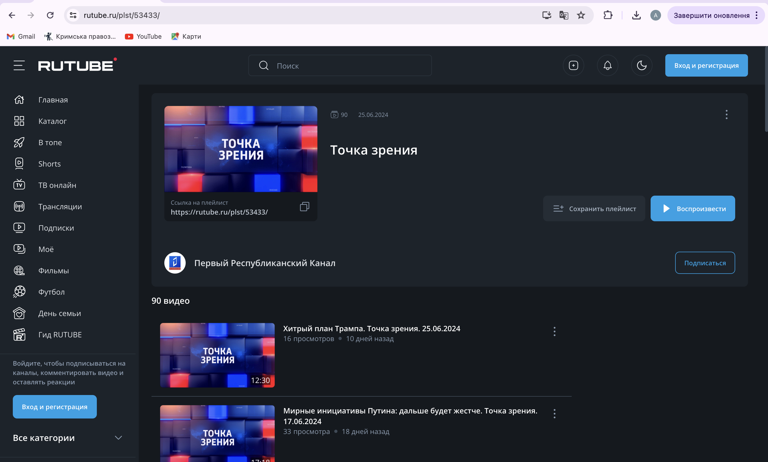768x462 pixels.
Task: Click site information icon in address bar
Action: tap(73, 15)
